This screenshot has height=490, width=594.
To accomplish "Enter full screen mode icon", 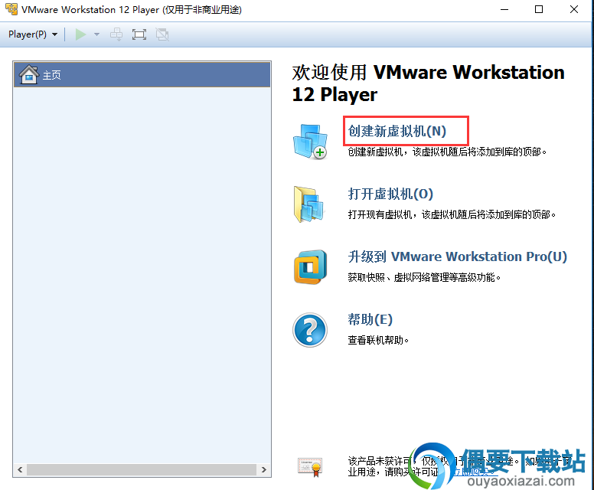I will pos(139,34).
